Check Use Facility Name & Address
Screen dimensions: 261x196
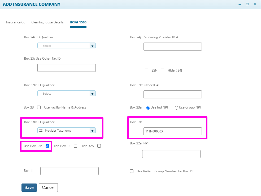[x=39, y=107]
